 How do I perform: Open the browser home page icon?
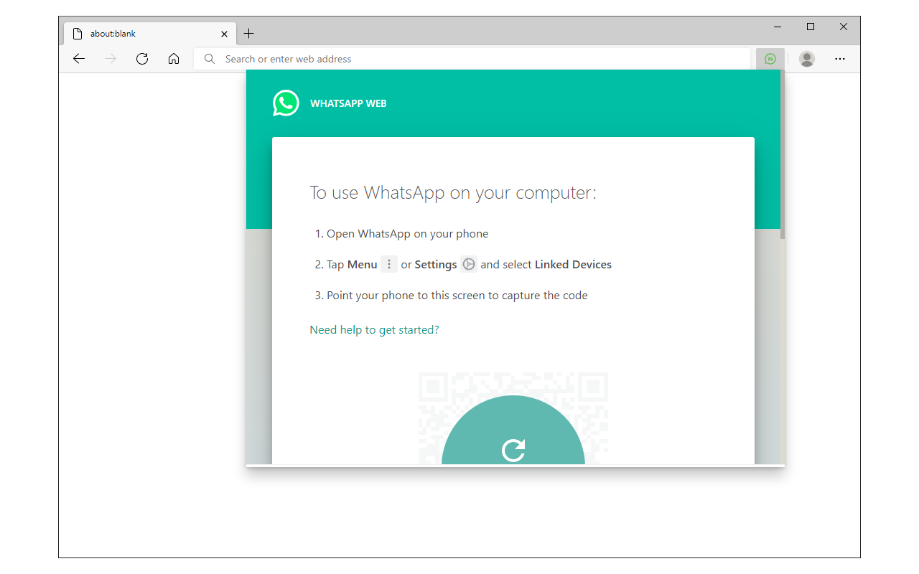[174, 59]
